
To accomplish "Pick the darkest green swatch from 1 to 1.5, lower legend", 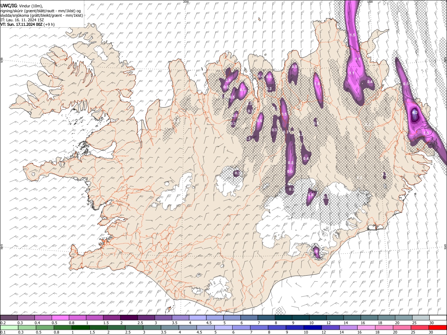I will [x=80, y=328].
